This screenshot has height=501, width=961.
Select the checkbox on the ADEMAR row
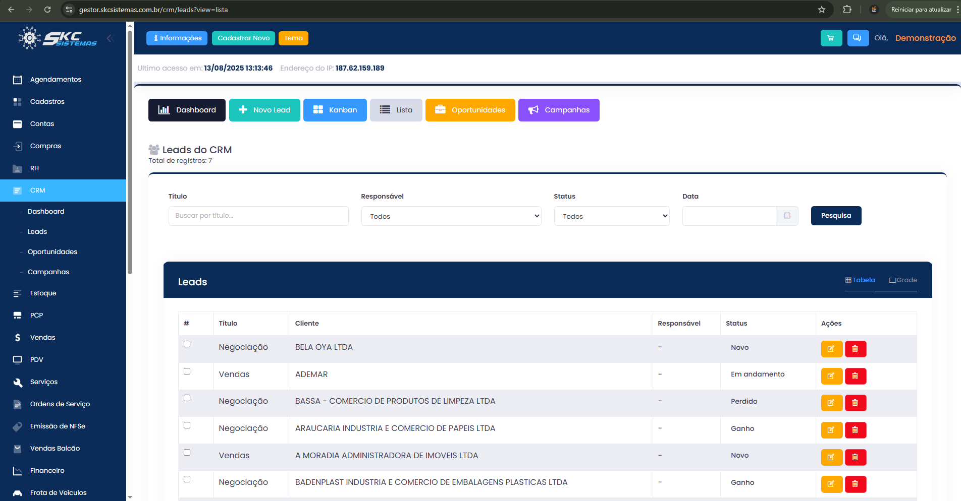tap(187, 371)
